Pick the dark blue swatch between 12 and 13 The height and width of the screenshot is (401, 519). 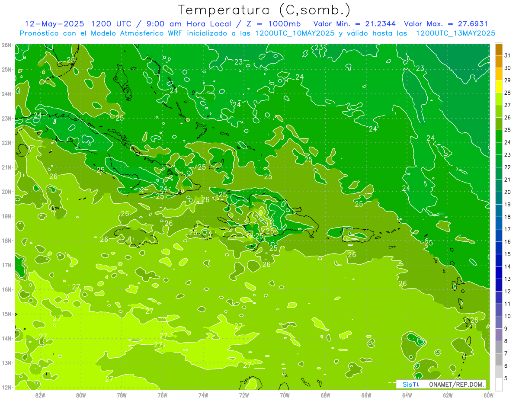pyautogui.click(x=499, y=285)
